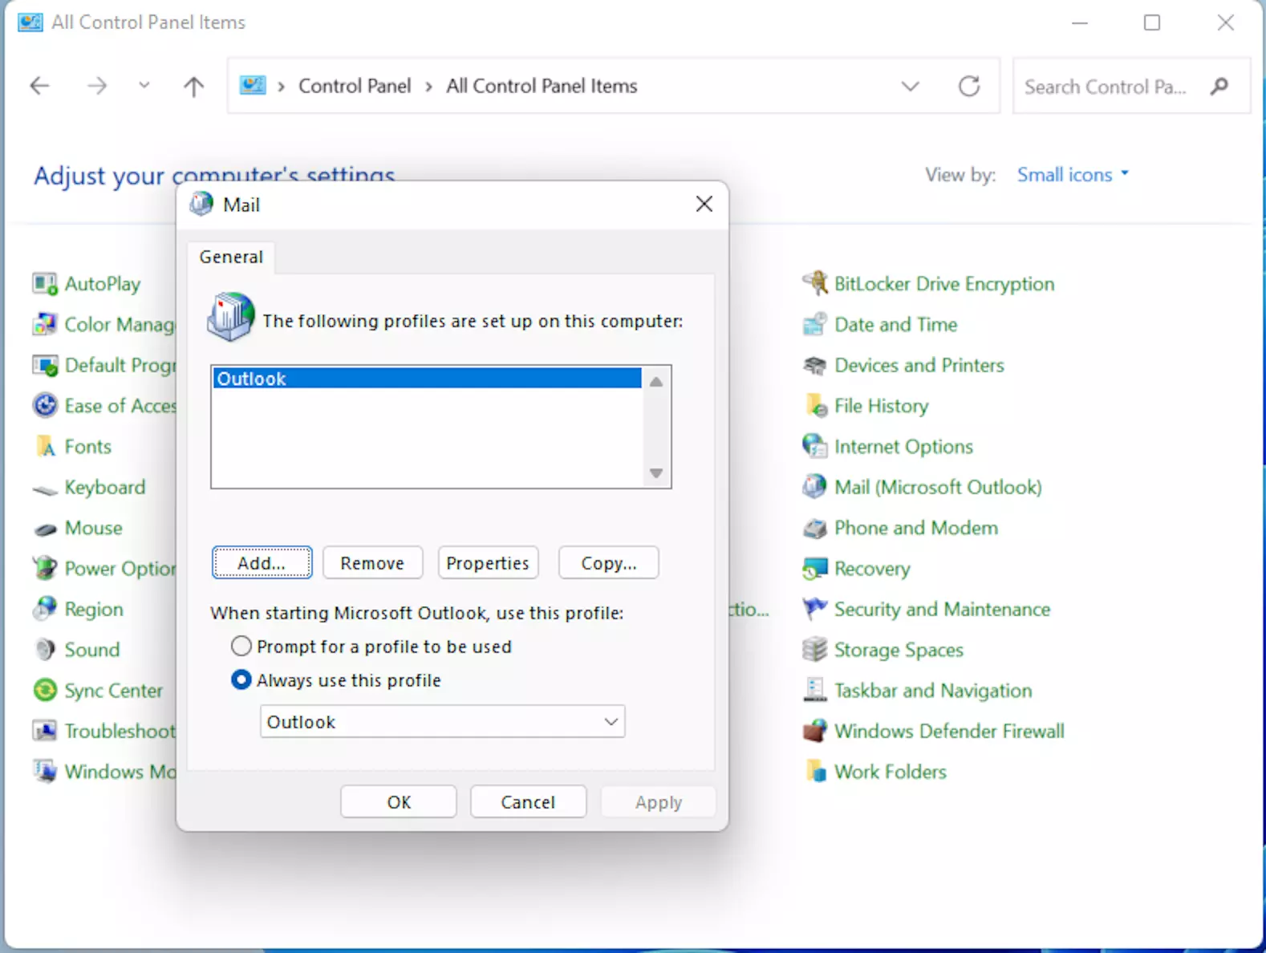Open the BitLocker Drive Encryption icon
Screen dimensions: 1266x953
(x=815, y=284)
